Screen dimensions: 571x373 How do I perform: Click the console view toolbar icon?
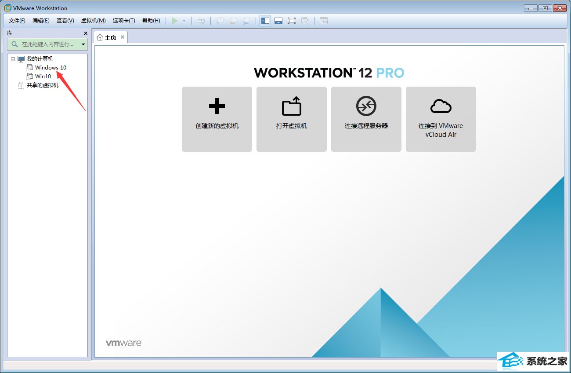324,21
